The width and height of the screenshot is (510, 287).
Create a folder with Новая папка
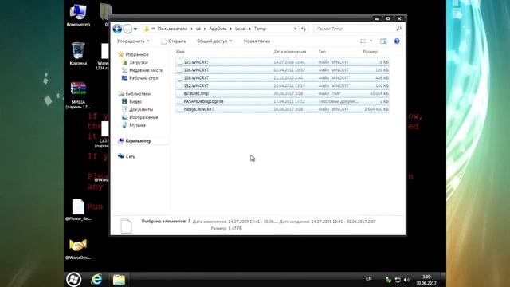click(x=257, y=41)
